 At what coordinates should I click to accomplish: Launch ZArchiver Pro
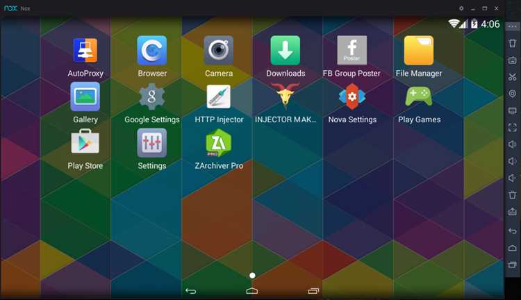[x=218, y=143]
